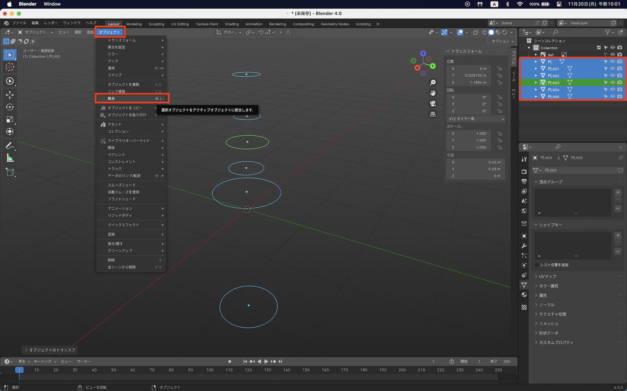Viewport: 627px width, 391px height.
Task: Switch to the Sculpting workspace tab
Action: pos(156,24)
